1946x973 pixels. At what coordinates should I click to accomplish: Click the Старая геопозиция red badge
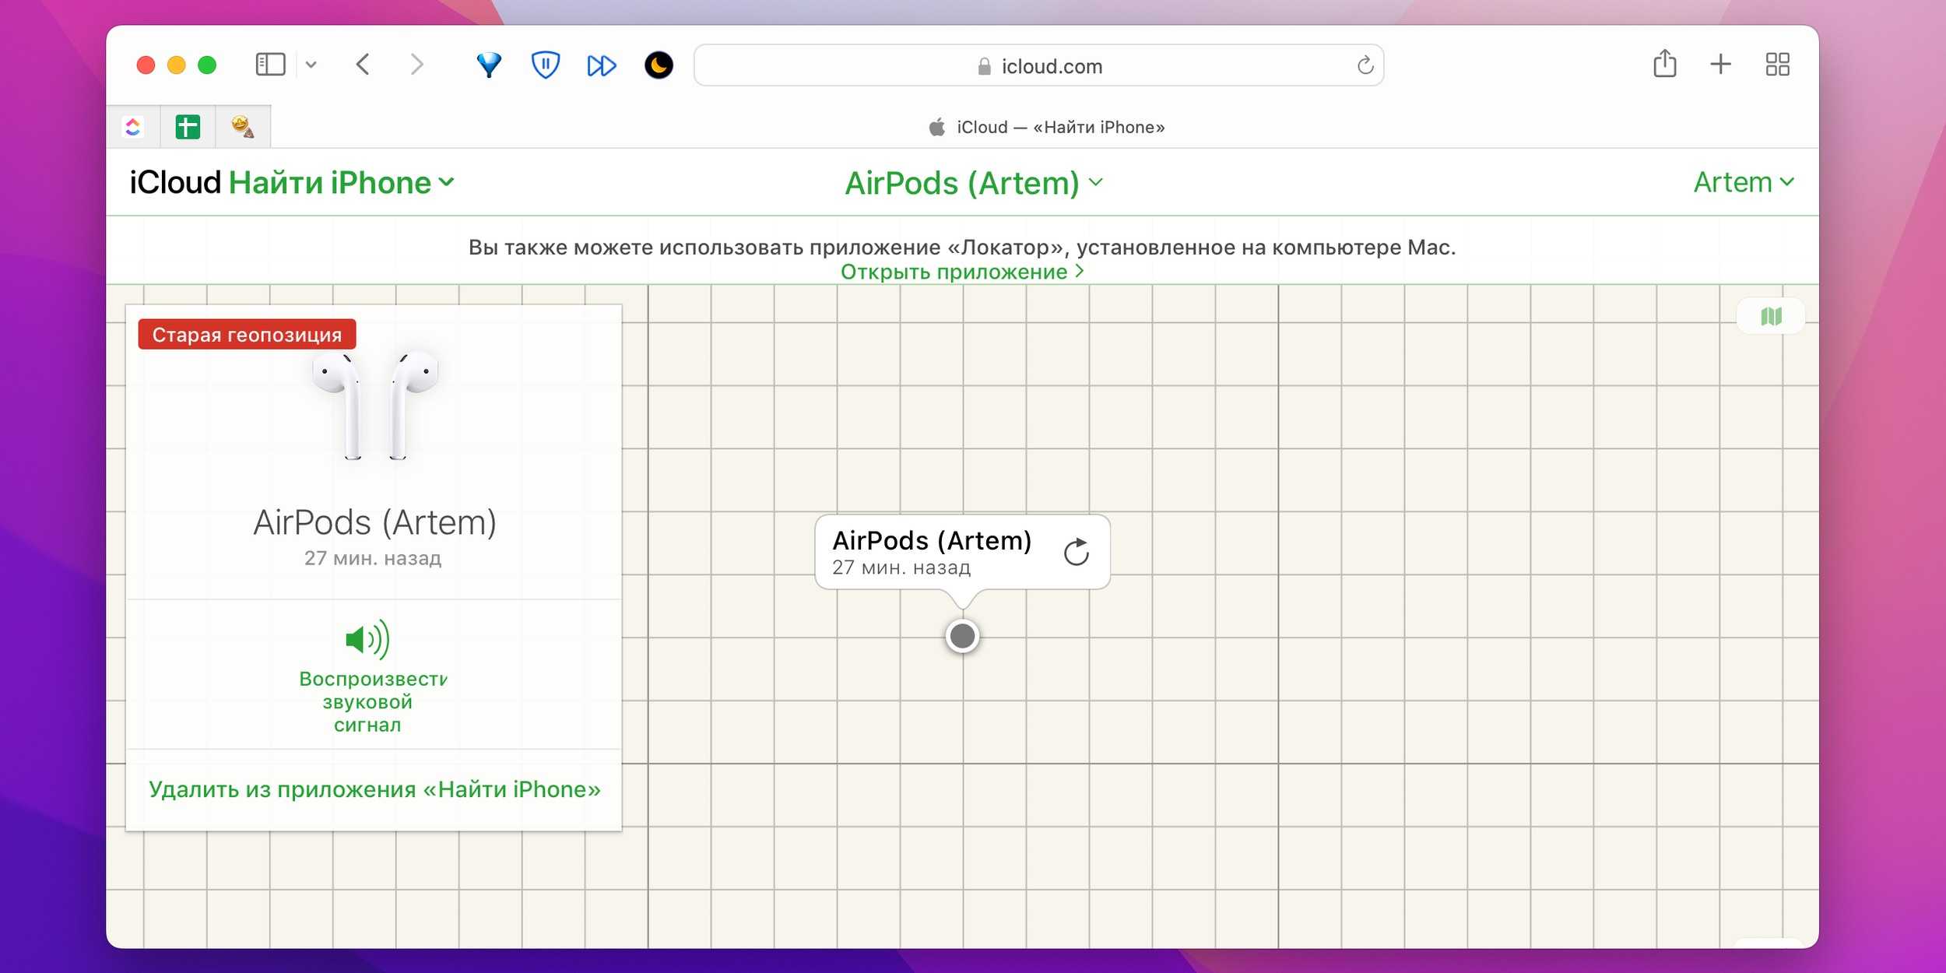pyautogui.click(x=247, y=335)
